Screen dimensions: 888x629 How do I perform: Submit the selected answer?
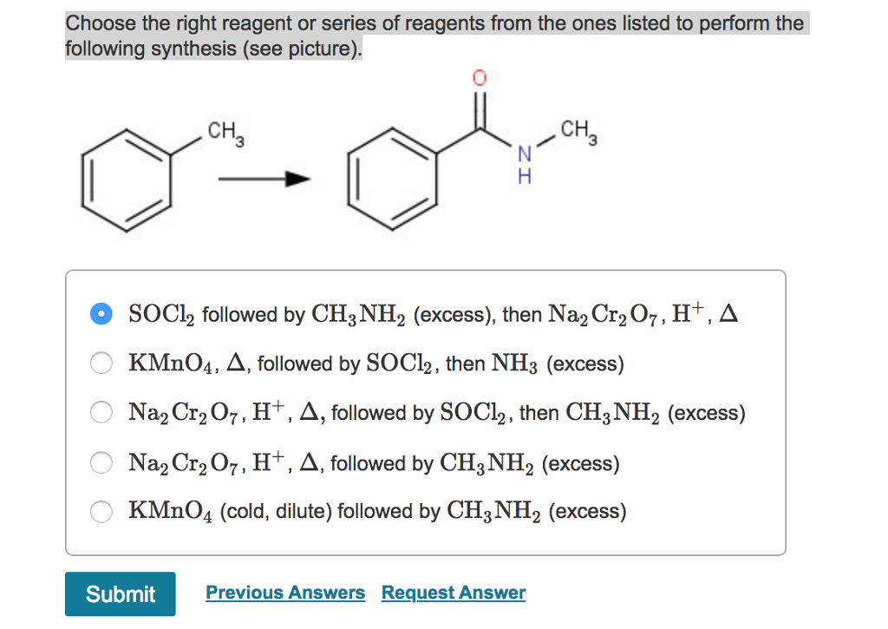coord(120,593)
